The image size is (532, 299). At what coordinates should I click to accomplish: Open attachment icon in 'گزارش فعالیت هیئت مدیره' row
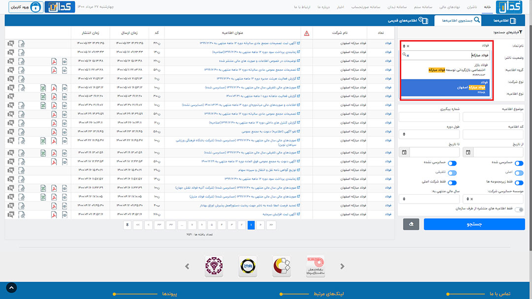pyautogui.click(x=21, y=79)
